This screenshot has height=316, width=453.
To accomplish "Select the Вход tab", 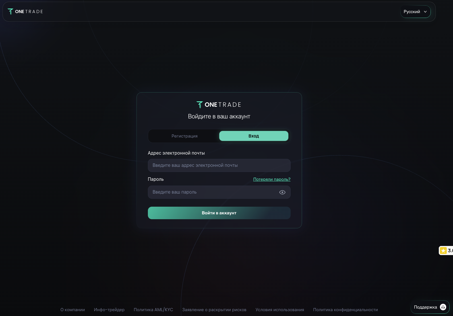I will coord(254,136).
